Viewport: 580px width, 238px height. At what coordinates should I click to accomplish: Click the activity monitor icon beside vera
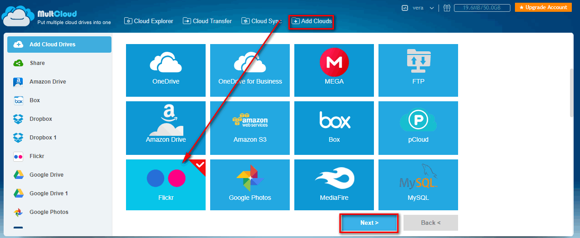coord(405,8)
